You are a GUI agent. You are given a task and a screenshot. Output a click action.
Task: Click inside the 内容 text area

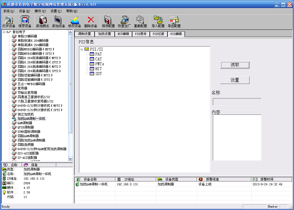(237, 137)
